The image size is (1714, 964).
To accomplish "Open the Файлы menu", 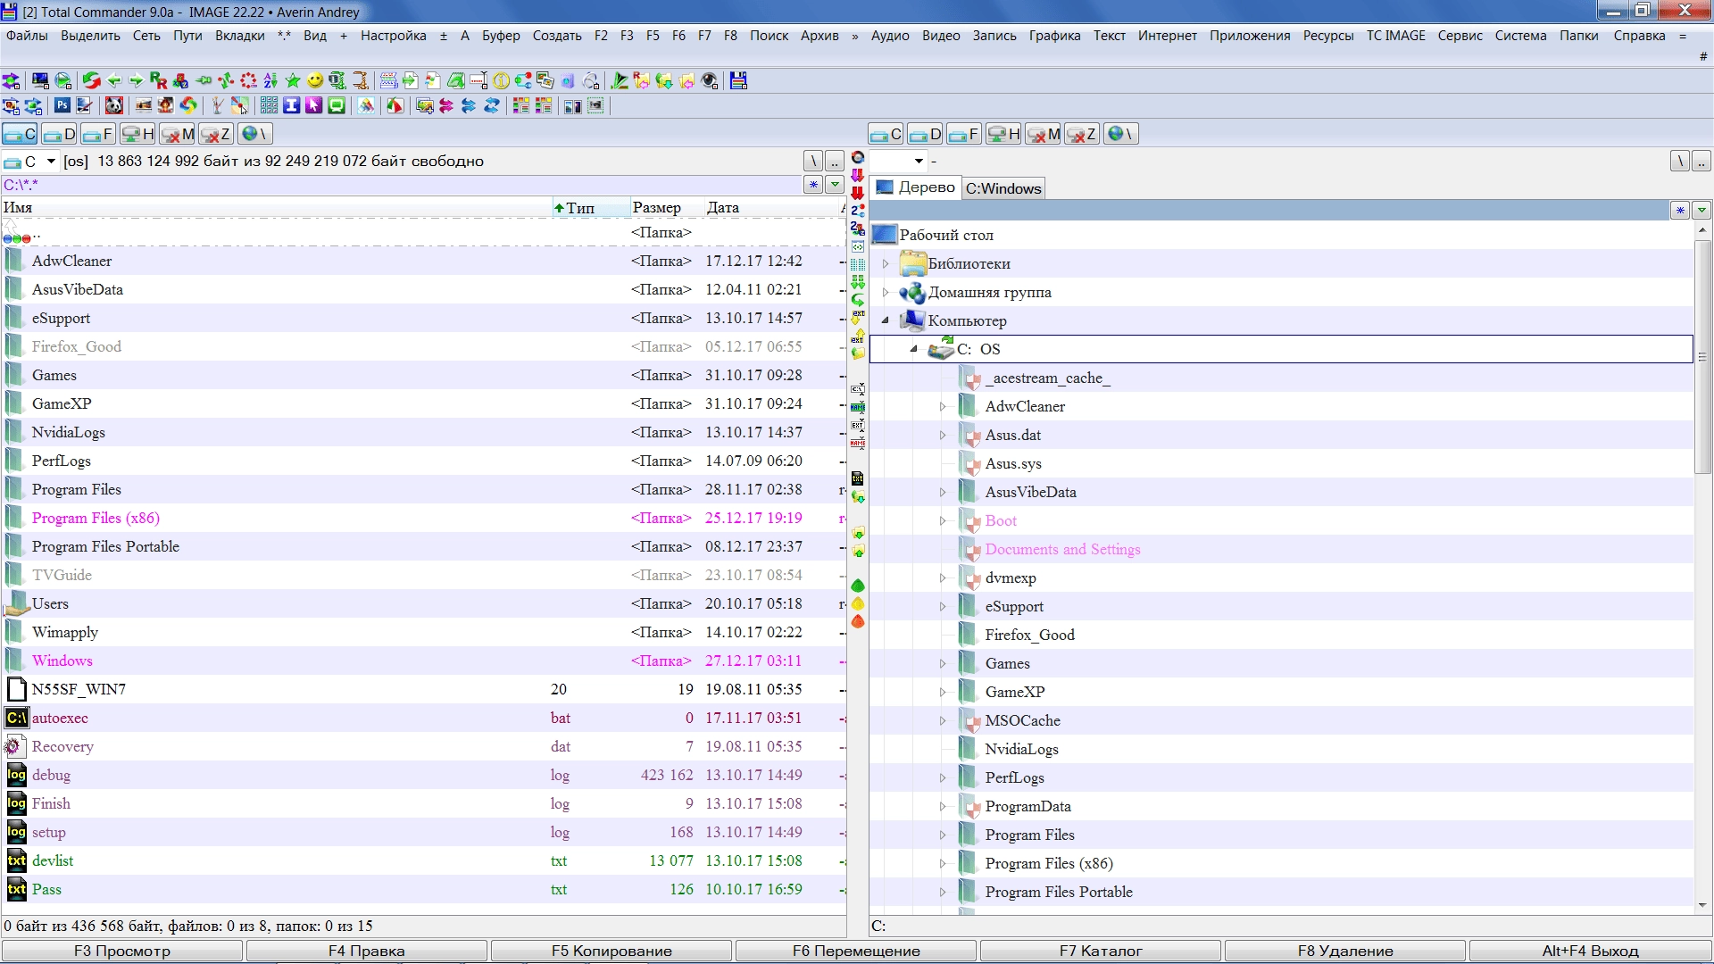I will click(x=27, y=36).
